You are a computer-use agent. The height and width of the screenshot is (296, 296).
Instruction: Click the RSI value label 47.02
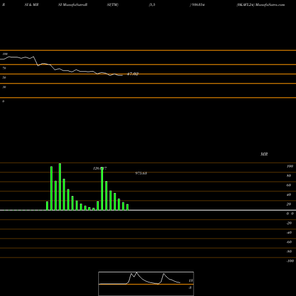click(133, 74)
